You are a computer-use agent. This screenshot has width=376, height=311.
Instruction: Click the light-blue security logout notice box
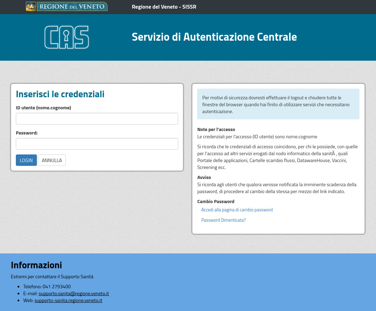point(278,104)
